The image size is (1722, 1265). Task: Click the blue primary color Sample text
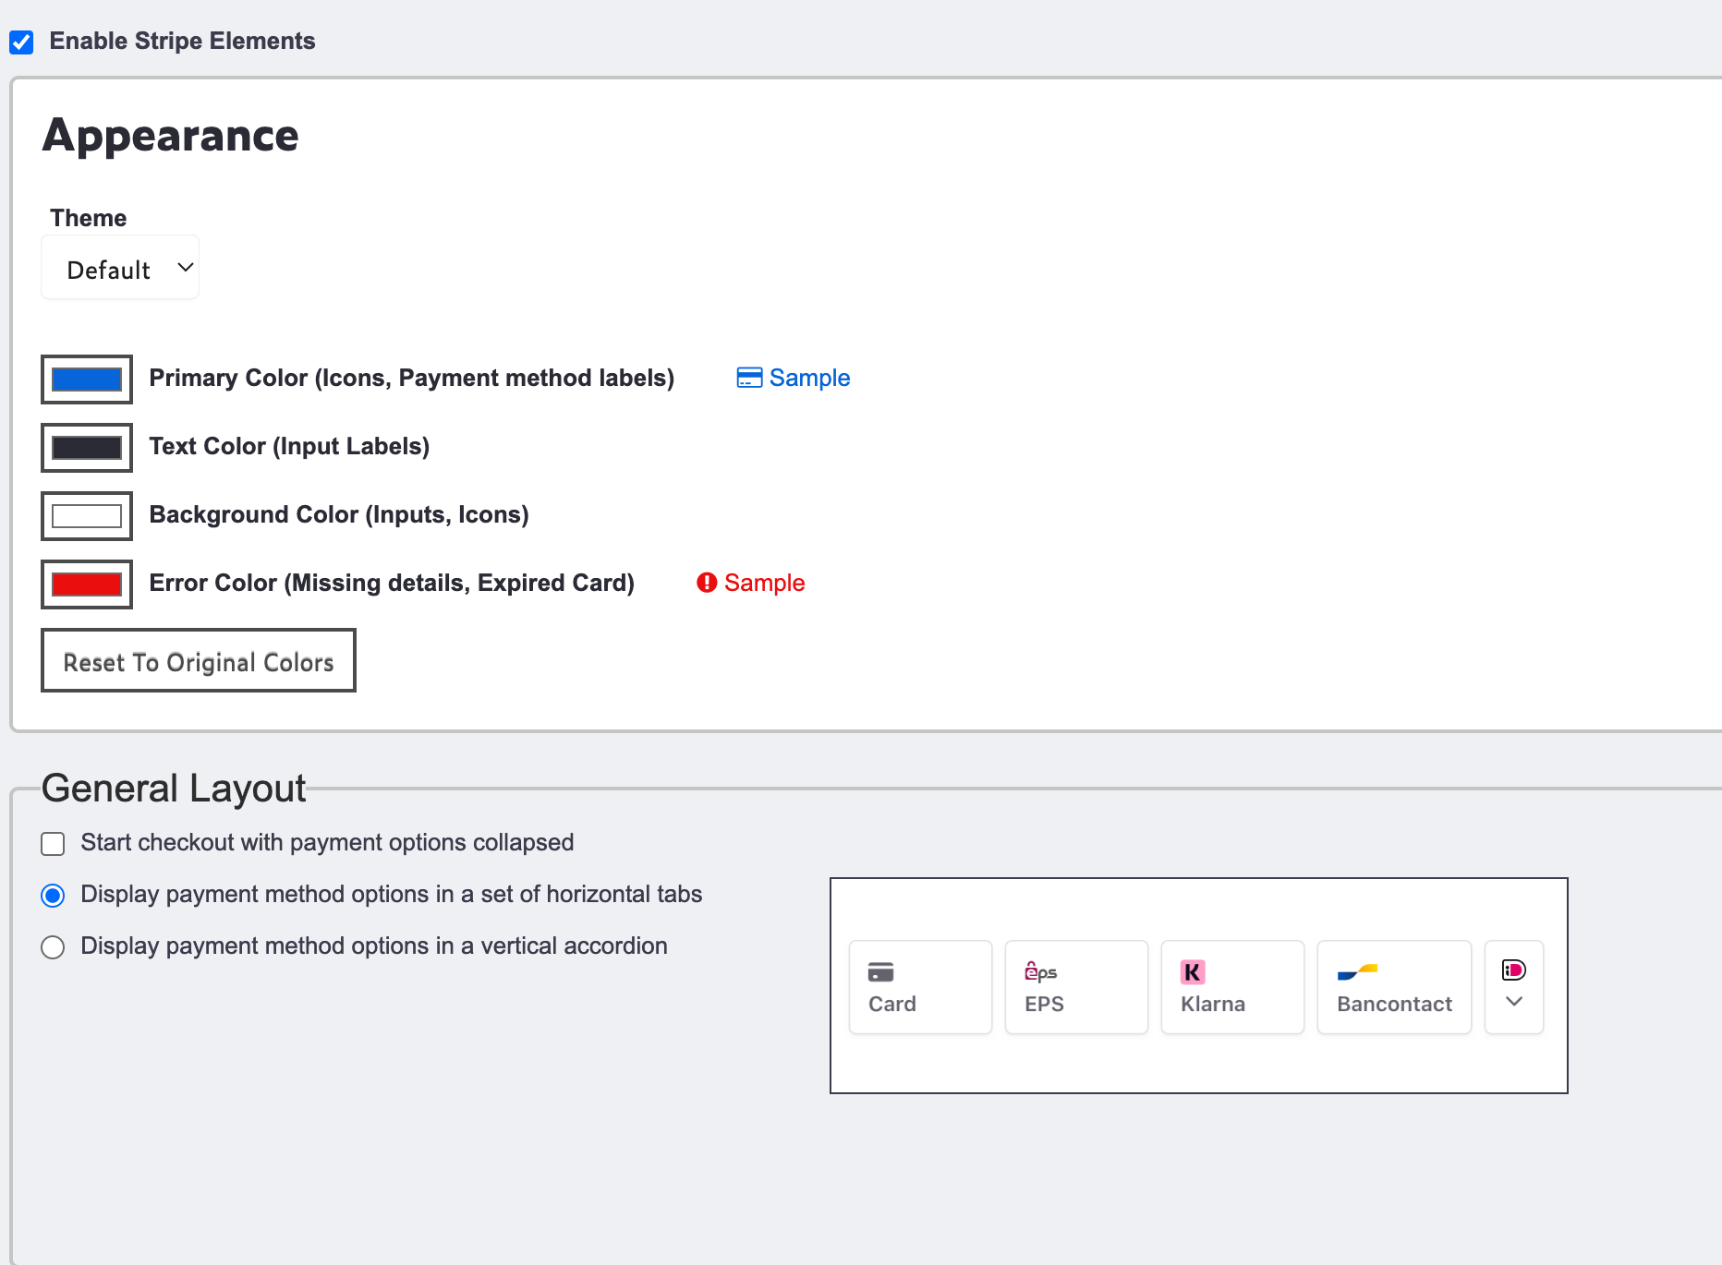pos(809,378)
